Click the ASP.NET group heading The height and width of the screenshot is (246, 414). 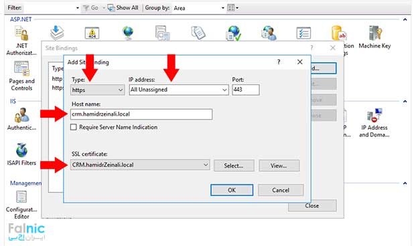click(21, 19)
